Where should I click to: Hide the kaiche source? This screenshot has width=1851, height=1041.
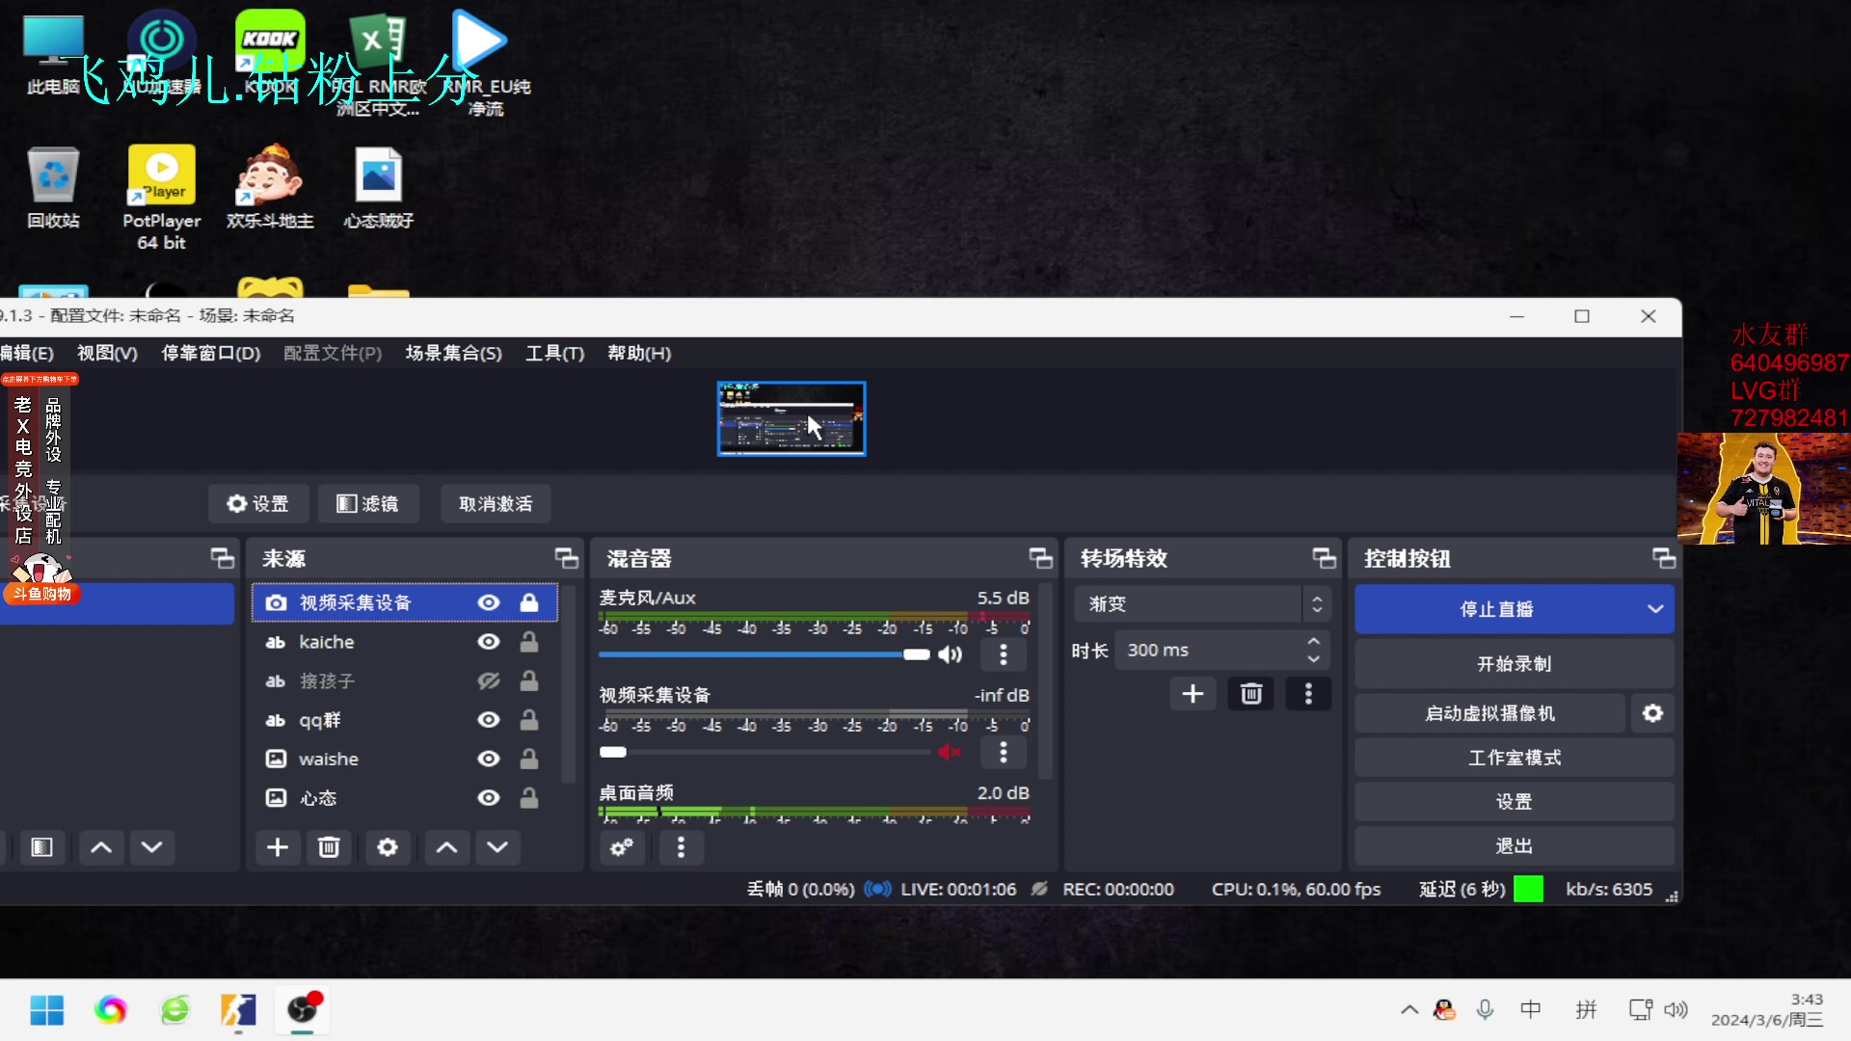tap(489, 641)
